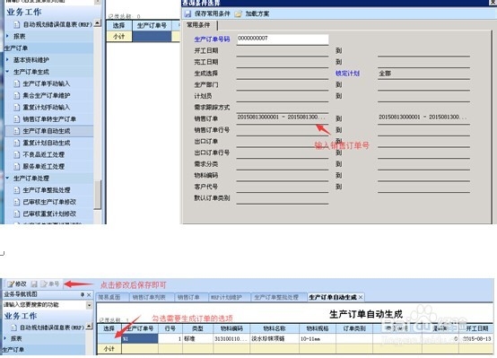The height and width of the screenshot is (358, 497).
Task: Click the 开工日期 column header in the table
Action: 476,328
